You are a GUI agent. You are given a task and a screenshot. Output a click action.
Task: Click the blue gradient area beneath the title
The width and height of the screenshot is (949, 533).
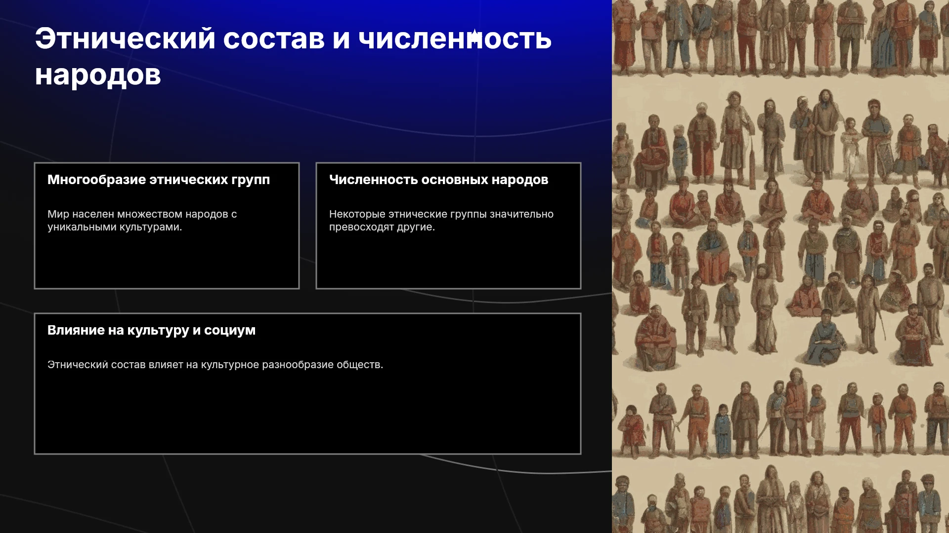[306, 123]
